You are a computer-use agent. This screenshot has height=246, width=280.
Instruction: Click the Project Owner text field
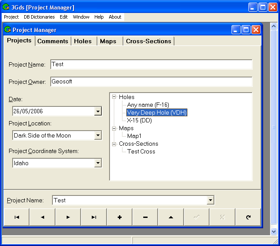point(151,82)
